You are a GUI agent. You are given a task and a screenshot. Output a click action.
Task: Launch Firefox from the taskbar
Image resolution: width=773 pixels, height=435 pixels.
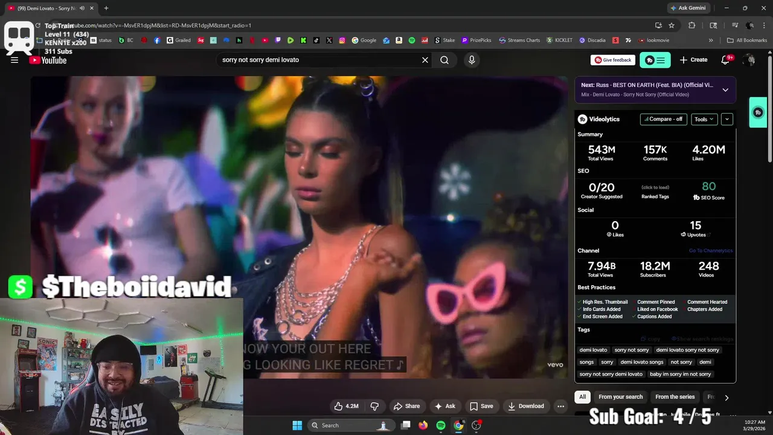[x=423, y=425]
